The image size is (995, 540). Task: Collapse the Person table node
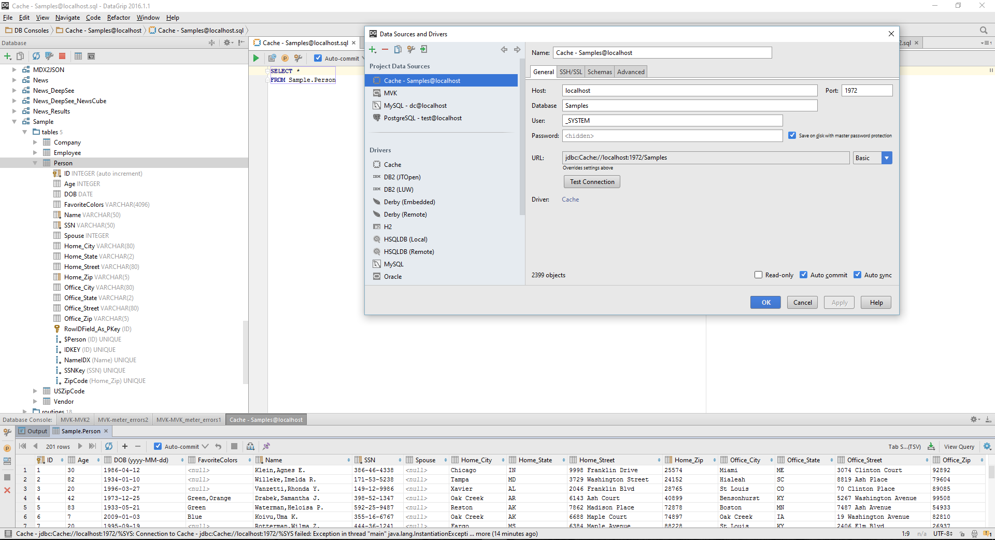click(x=35, y=163)
